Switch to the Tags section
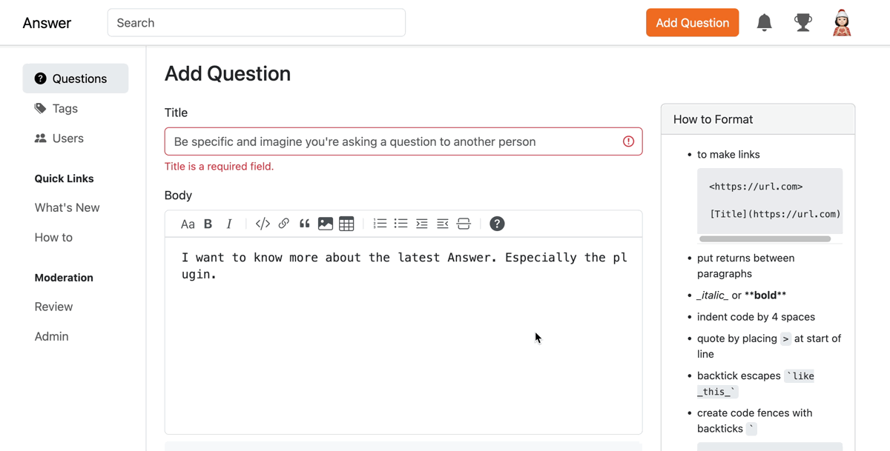The height and width of the screenshot is (451, 890). point(65,108)
